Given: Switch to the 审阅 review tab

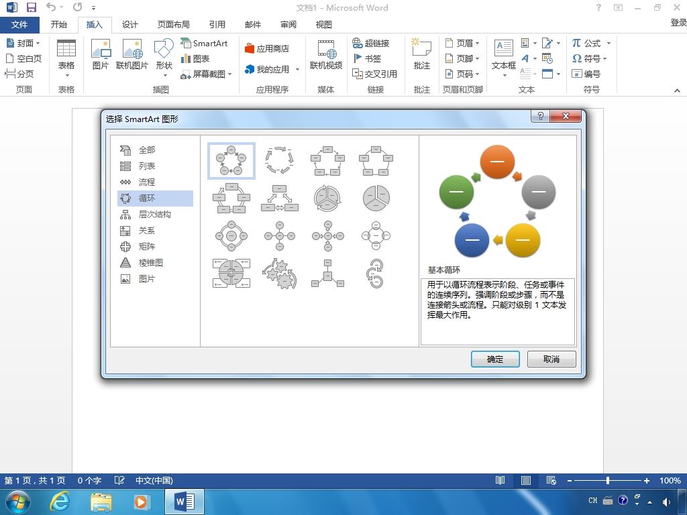Looking at the screenshot, I should [288, 25].
